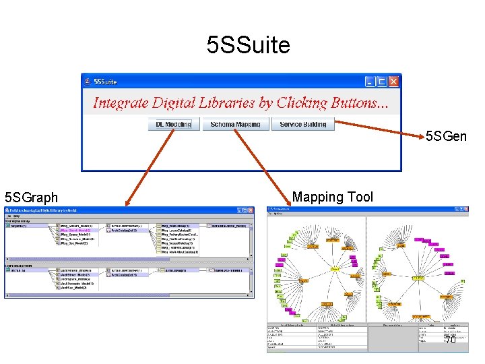Click icon beside Mag_Space_Model(1) node

tap(58, 235)
